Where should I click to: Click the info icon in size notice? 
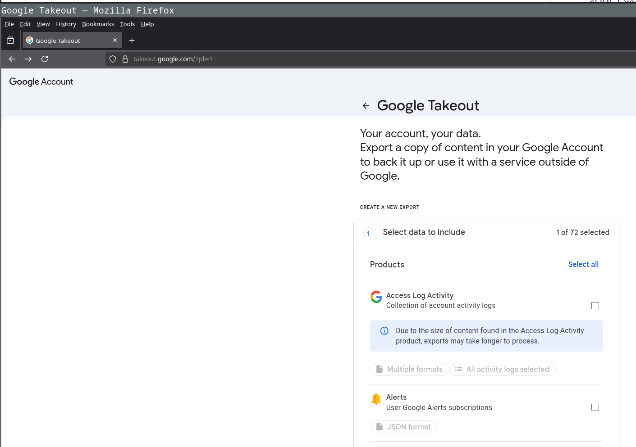click(384, 331)
